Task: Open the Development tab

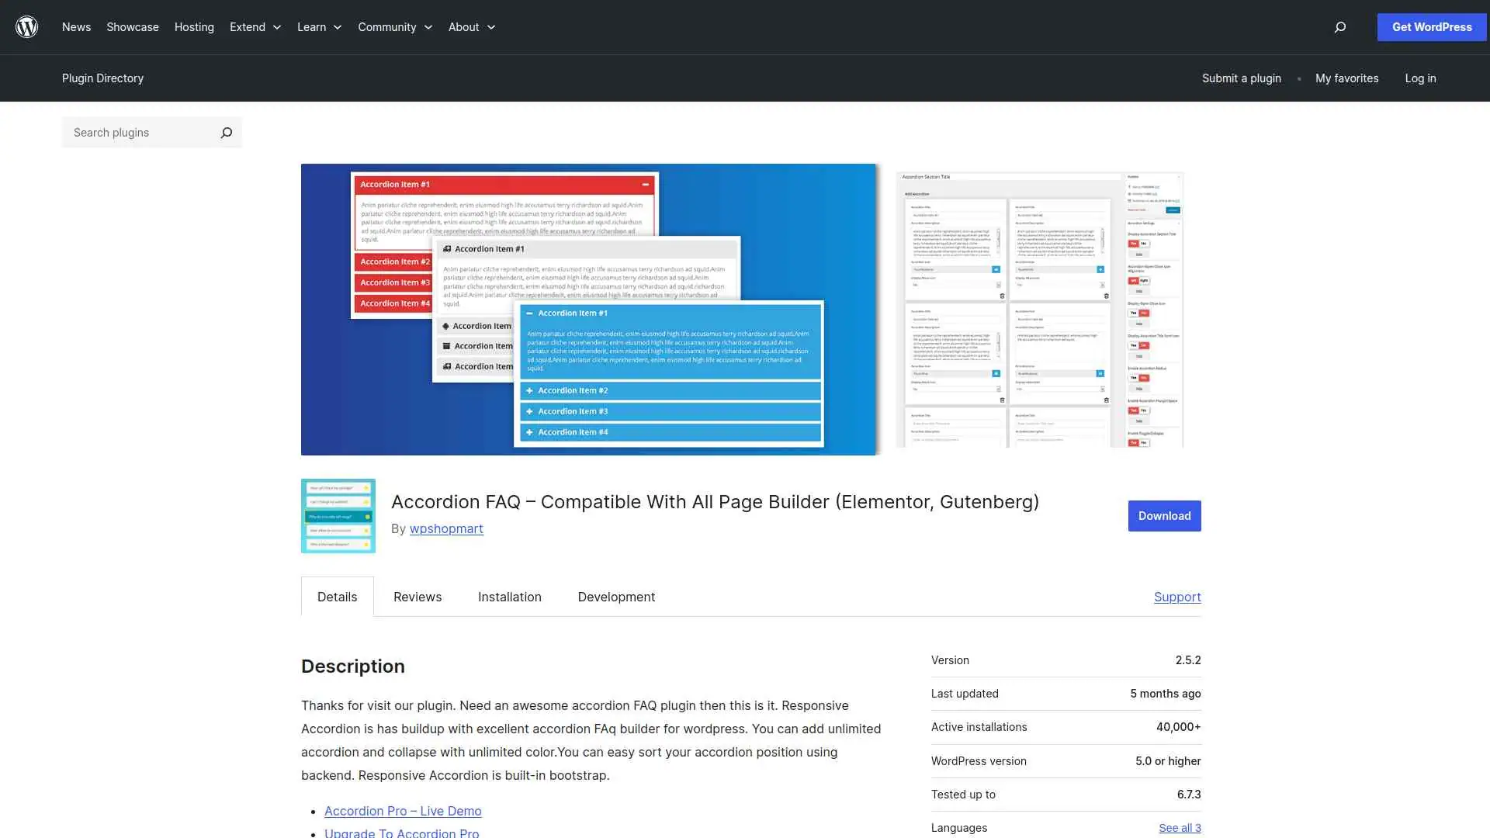Action: tap(615, 597)
